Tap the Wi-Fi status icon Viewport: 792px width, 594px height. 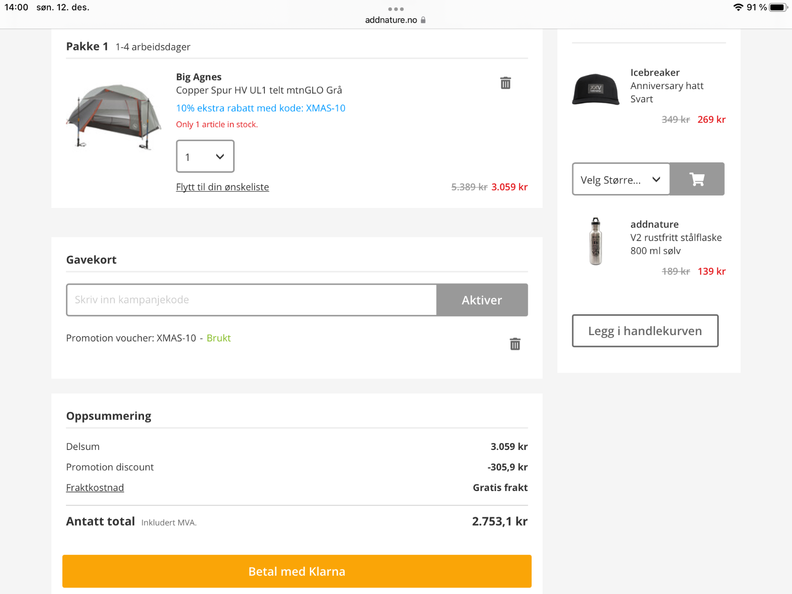pyautogui.click(x=738, y=7)
